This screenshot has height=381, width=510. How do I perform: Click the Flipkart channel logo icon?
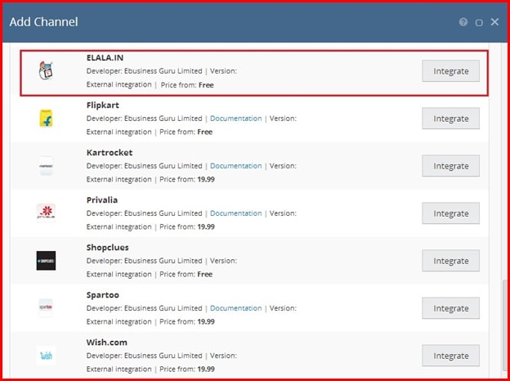pyautogui.click(x=46, y=118)
